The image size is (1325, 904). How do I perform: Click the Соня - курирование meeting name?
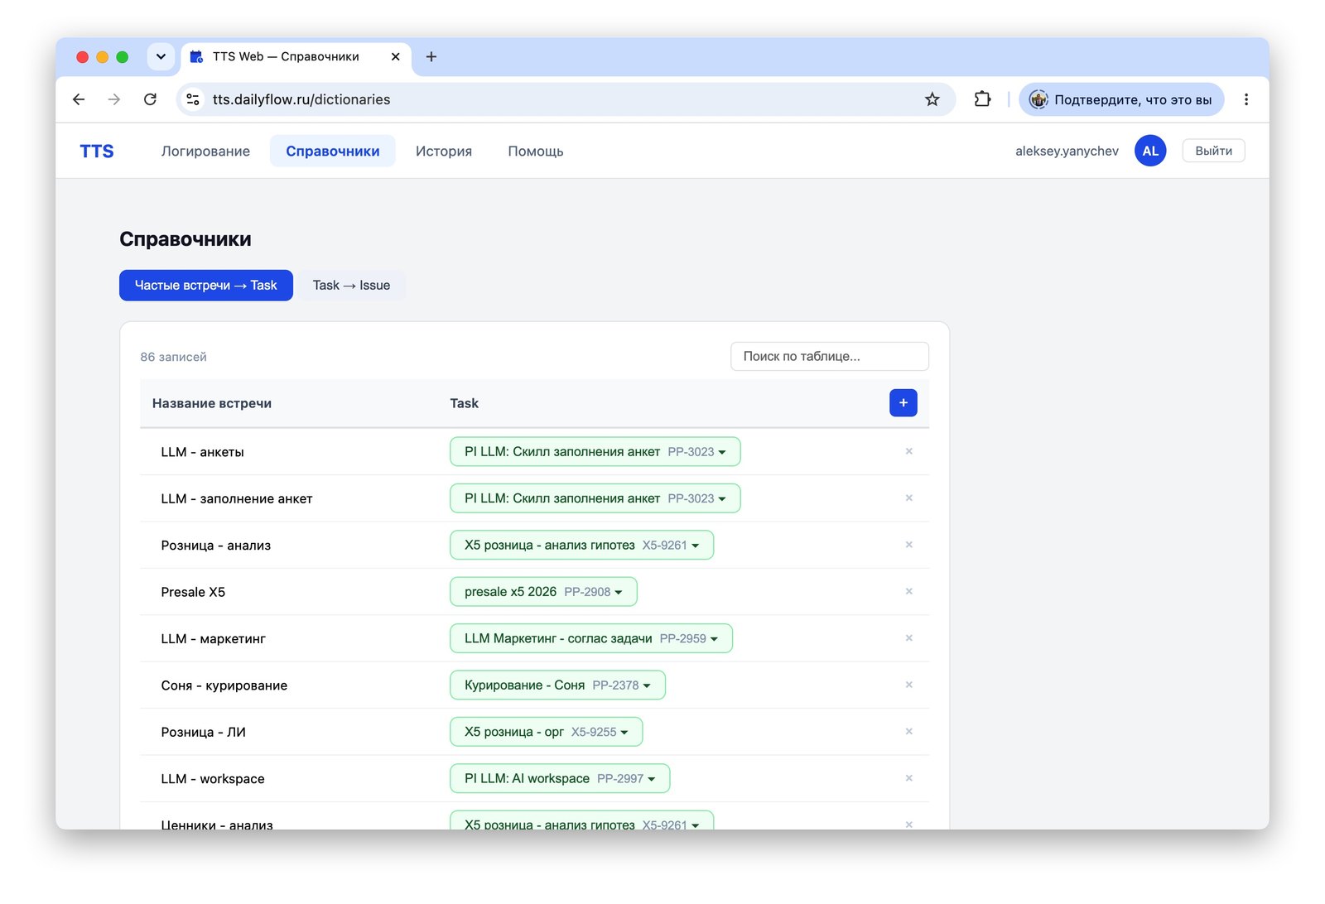[x=224, y=685]
